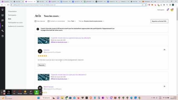This screenshot has width=178, height=100.
Task: Open the Resources help question mark icon
Action: coord(3,36)
